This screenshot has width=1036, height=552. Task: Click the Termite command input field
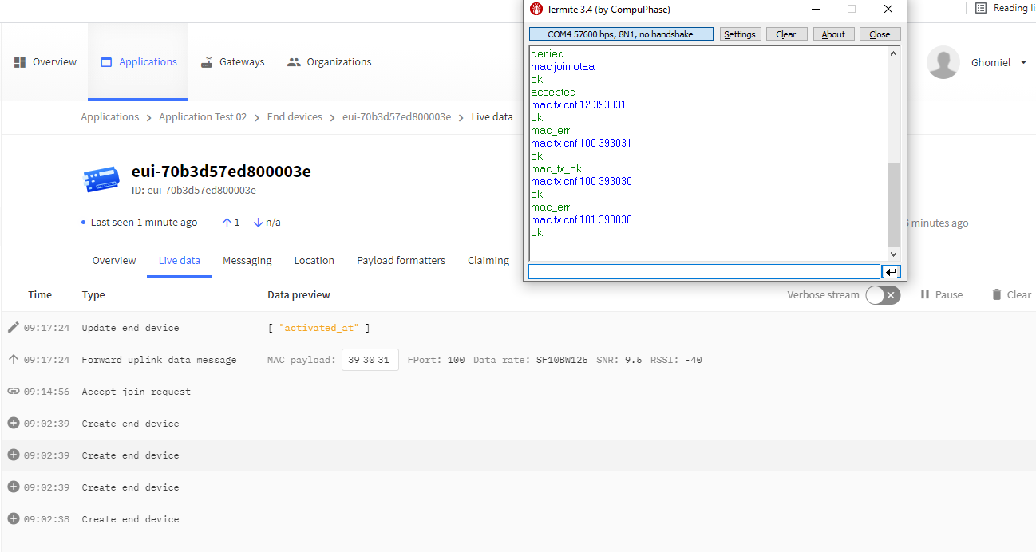[702, 271]
